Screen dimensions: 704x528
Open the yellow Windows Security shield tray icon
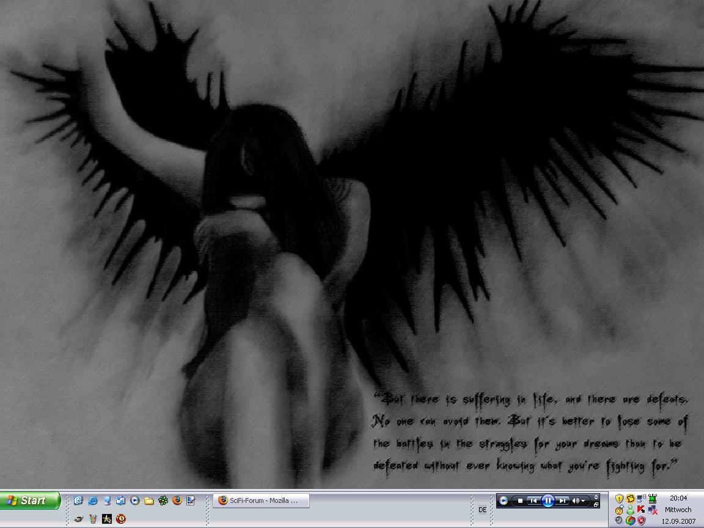(x=619, y=499)
